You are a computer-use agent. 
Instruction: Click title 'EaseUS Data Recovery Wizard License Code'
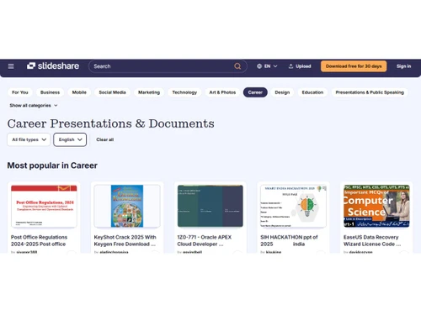[372, 240]
